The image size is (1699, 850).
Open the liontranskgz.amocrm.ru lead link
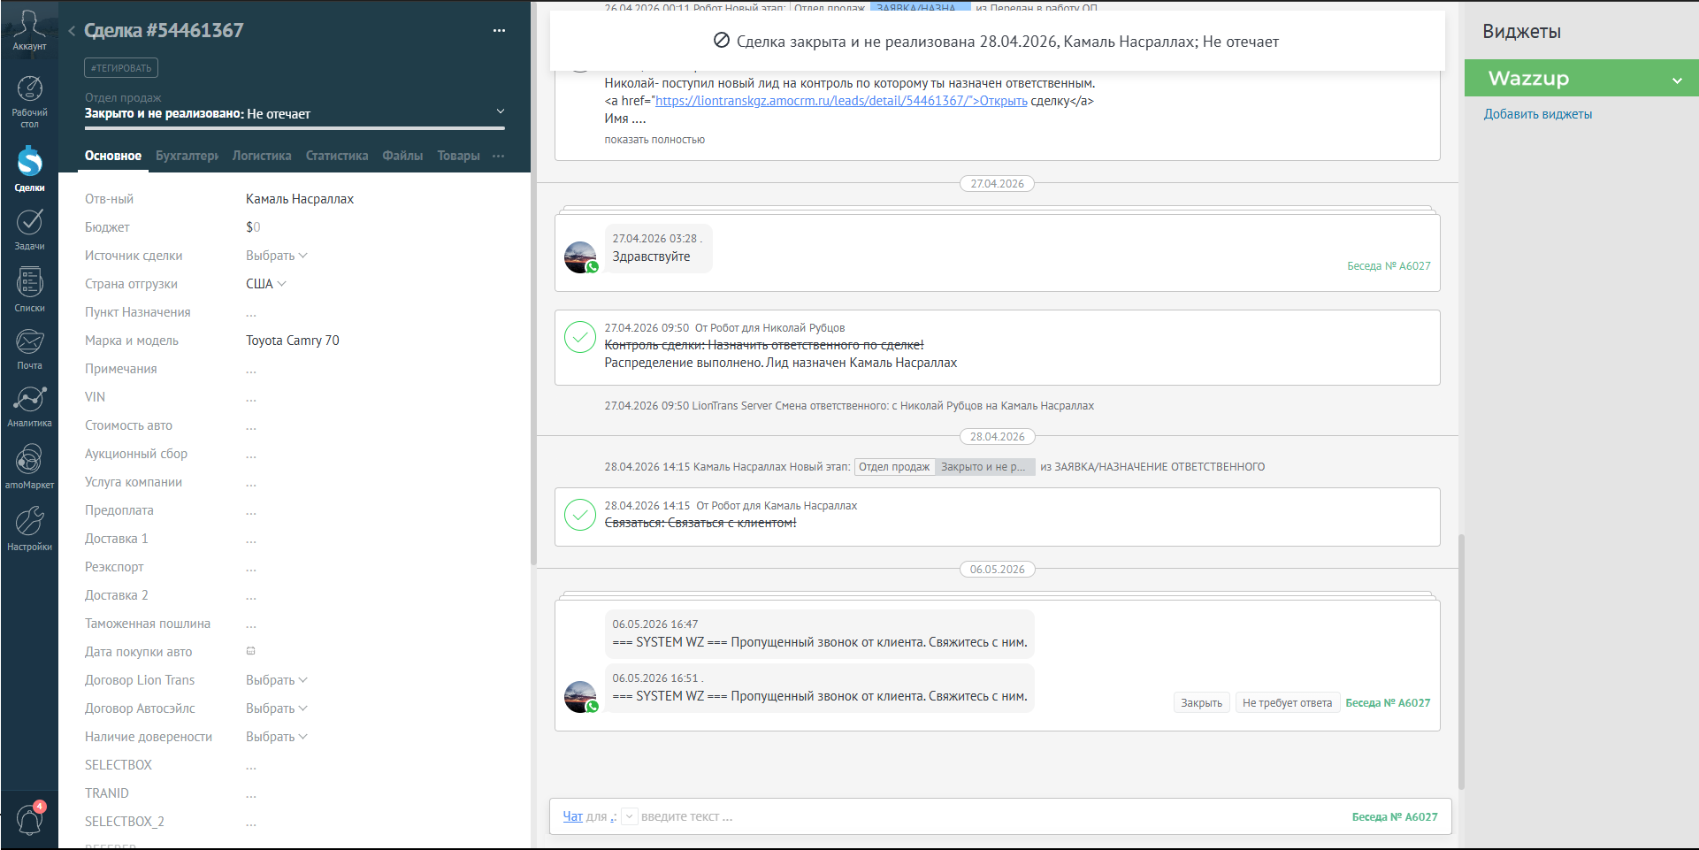841,101
